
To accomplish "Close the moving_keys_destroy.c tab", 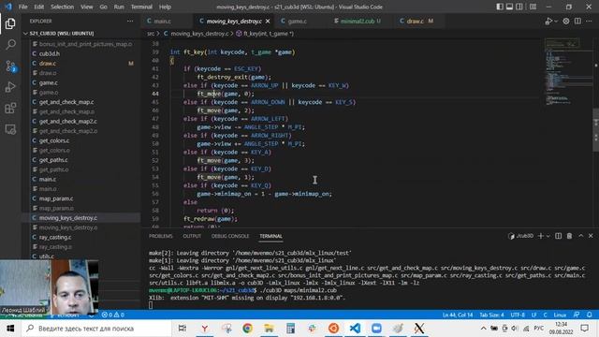I will pos(268,22).
